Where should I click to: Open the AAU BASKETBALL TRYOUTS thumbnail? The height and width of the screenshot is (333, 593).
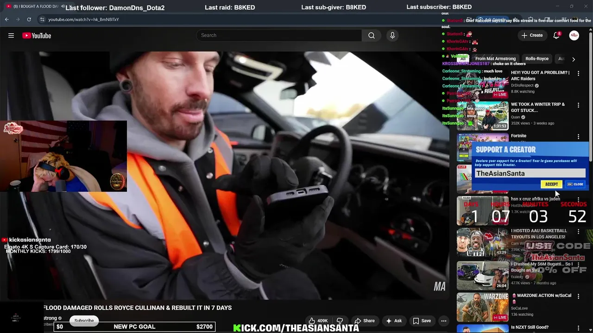pyautogui.click(x=483, y=242)
